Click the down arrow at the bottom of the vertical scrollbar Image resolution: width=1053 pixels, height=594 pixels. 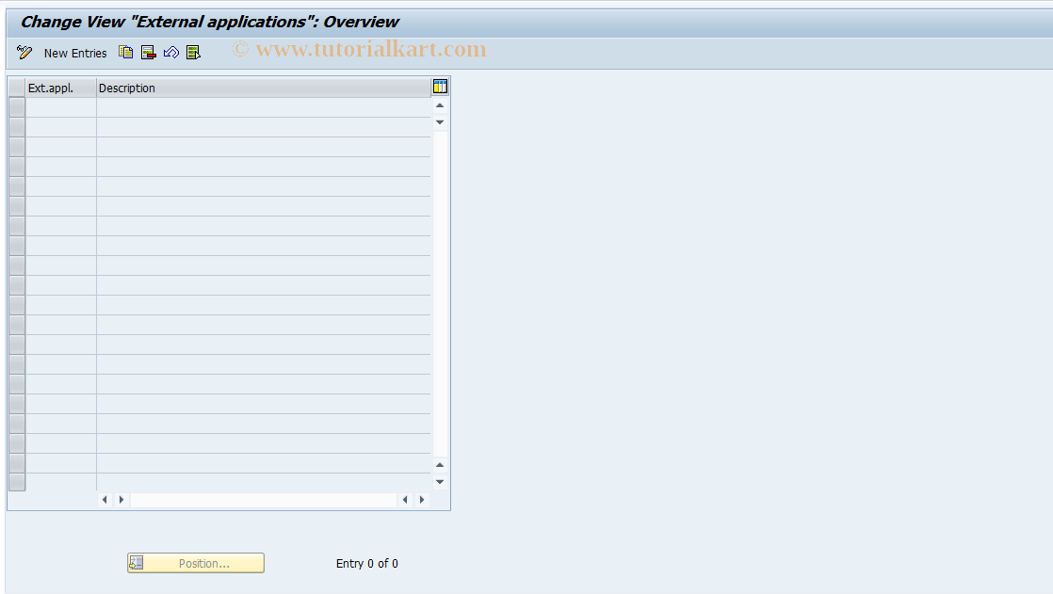(x=440, y=482)
